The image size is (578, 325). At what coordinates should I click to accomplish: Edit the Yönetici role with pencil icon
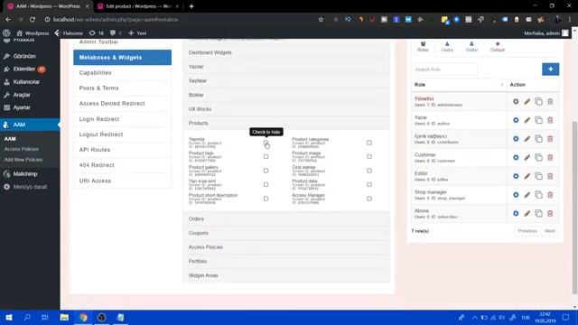[527, 101]
